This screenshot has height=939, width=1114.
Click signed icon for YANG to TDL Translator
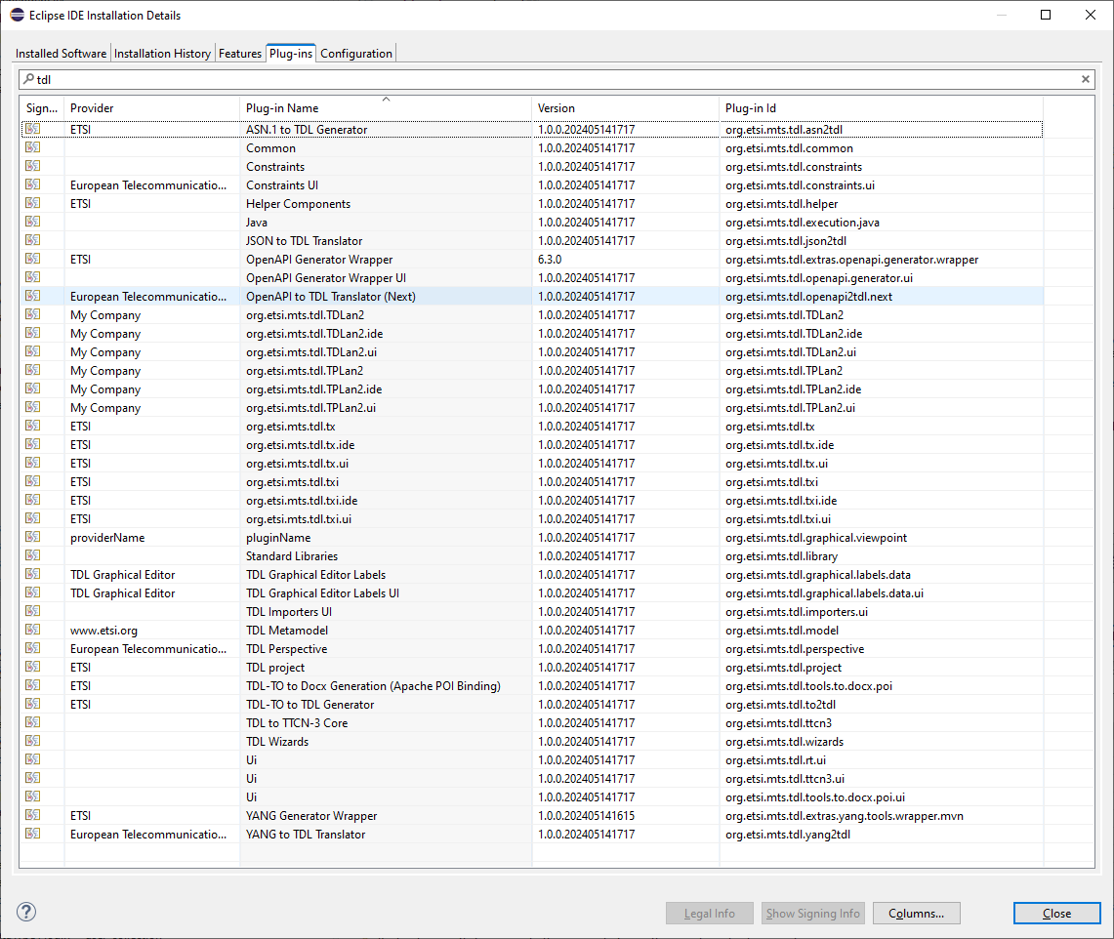coord(32,834)
